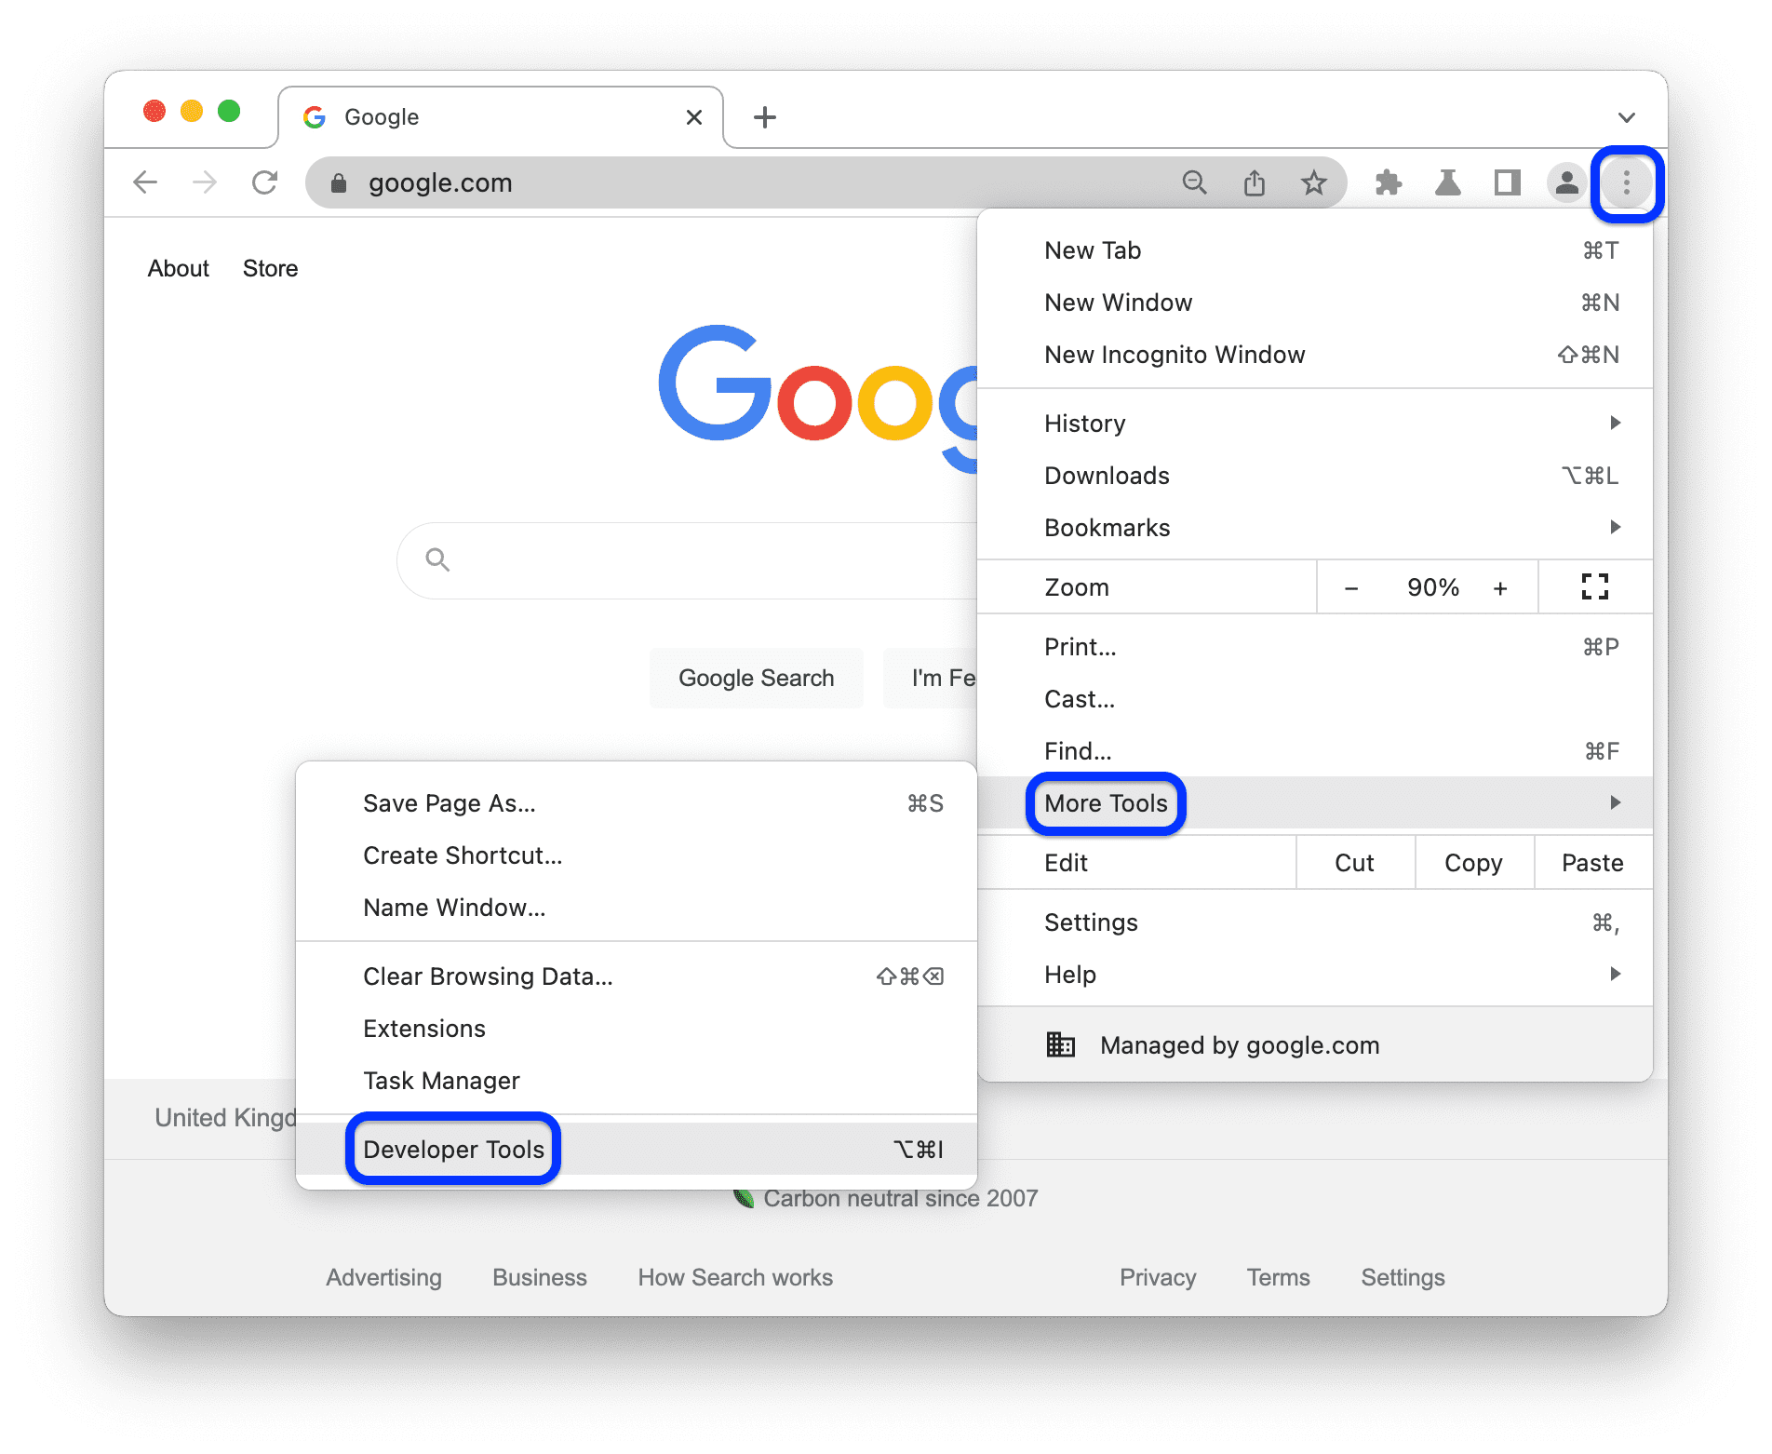Open the tab list dropdown chevron
Viewport: 1772px width, 1454px height.
[1626, 116]
